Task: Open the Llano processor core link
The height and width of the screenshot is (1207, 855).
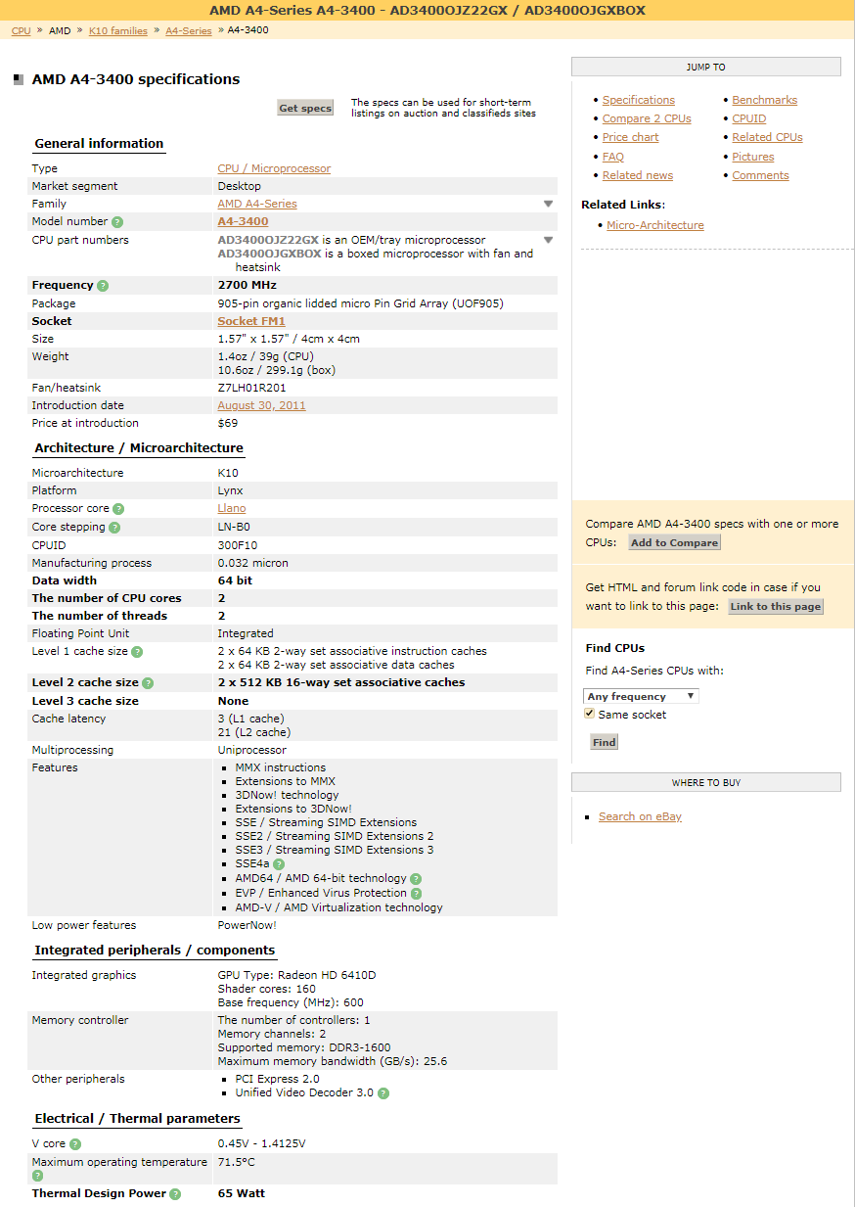Action: tap(232, 508)
